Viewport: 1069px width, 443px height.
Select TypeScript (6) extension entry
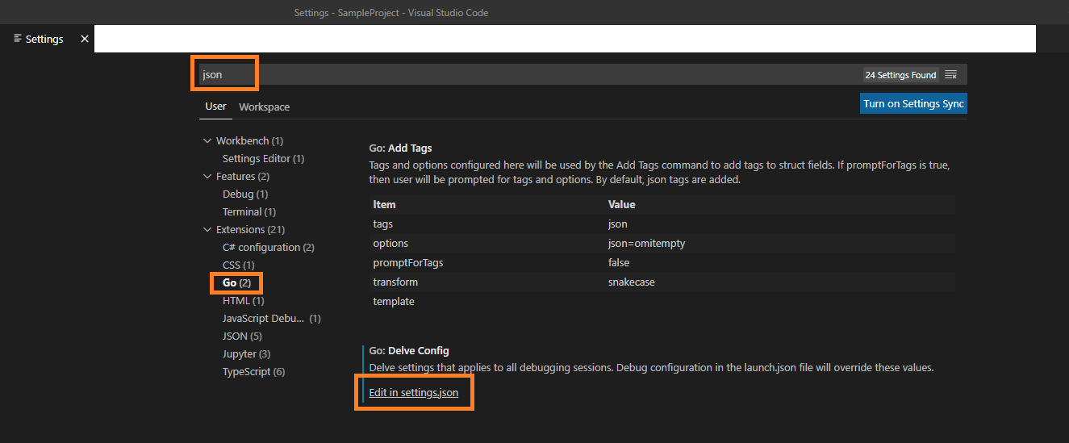(x=253, y=372)
